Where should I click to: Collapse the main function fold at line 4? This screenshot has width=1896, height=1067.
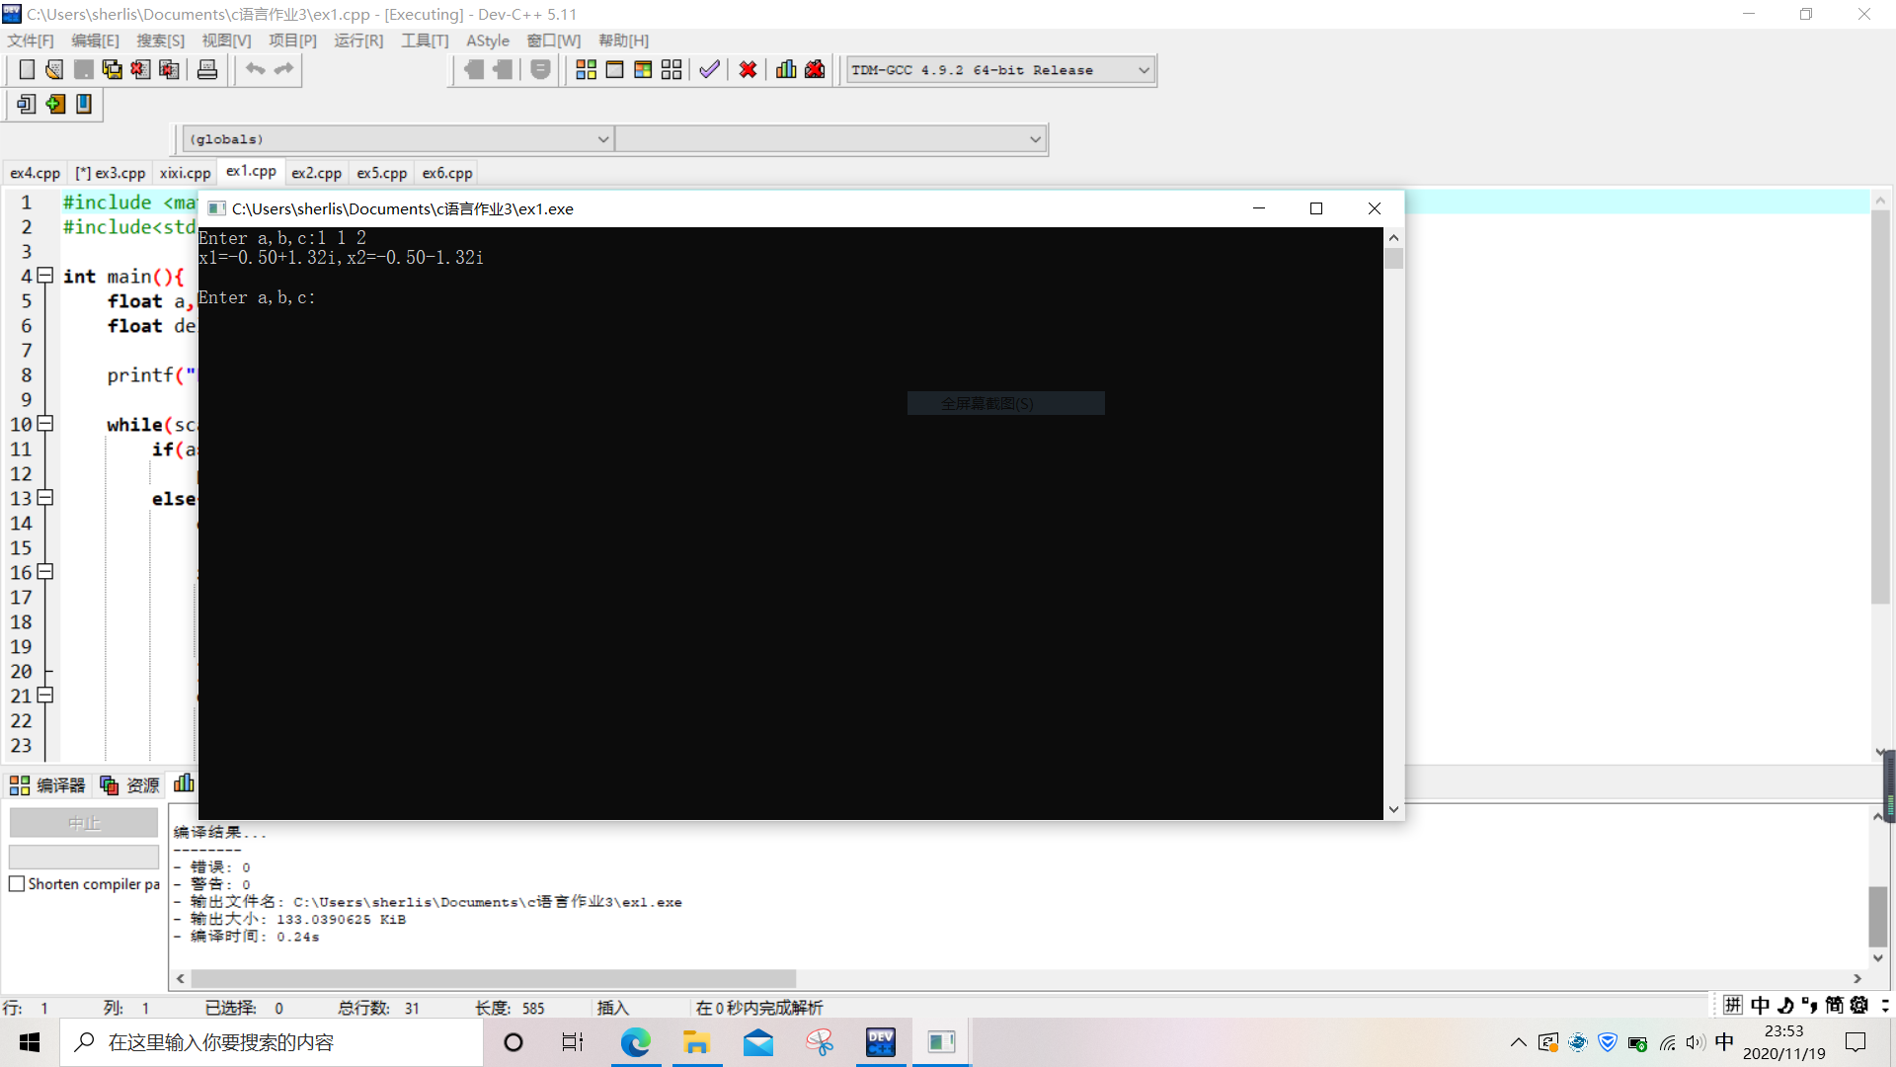44,276
